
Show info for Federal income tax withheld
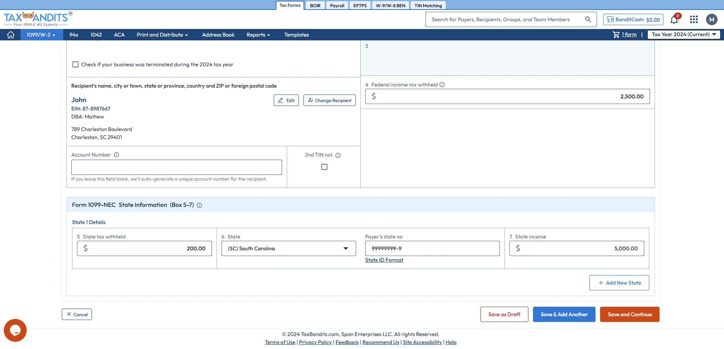click(x=442, y=85)
